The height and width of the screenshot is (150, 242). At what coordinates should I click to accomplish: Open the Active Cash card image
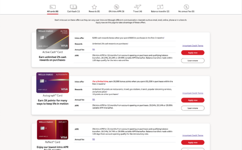point(52,39)
